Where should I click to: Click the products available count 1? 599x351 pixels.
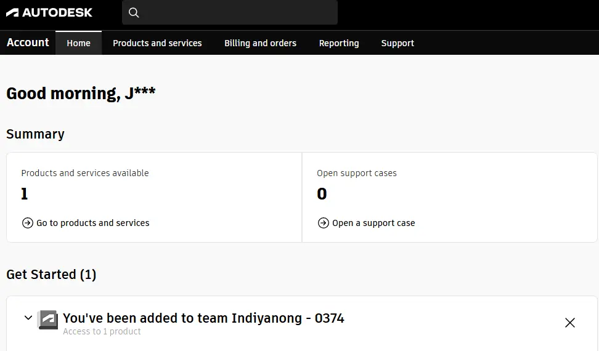click(25, 194)
